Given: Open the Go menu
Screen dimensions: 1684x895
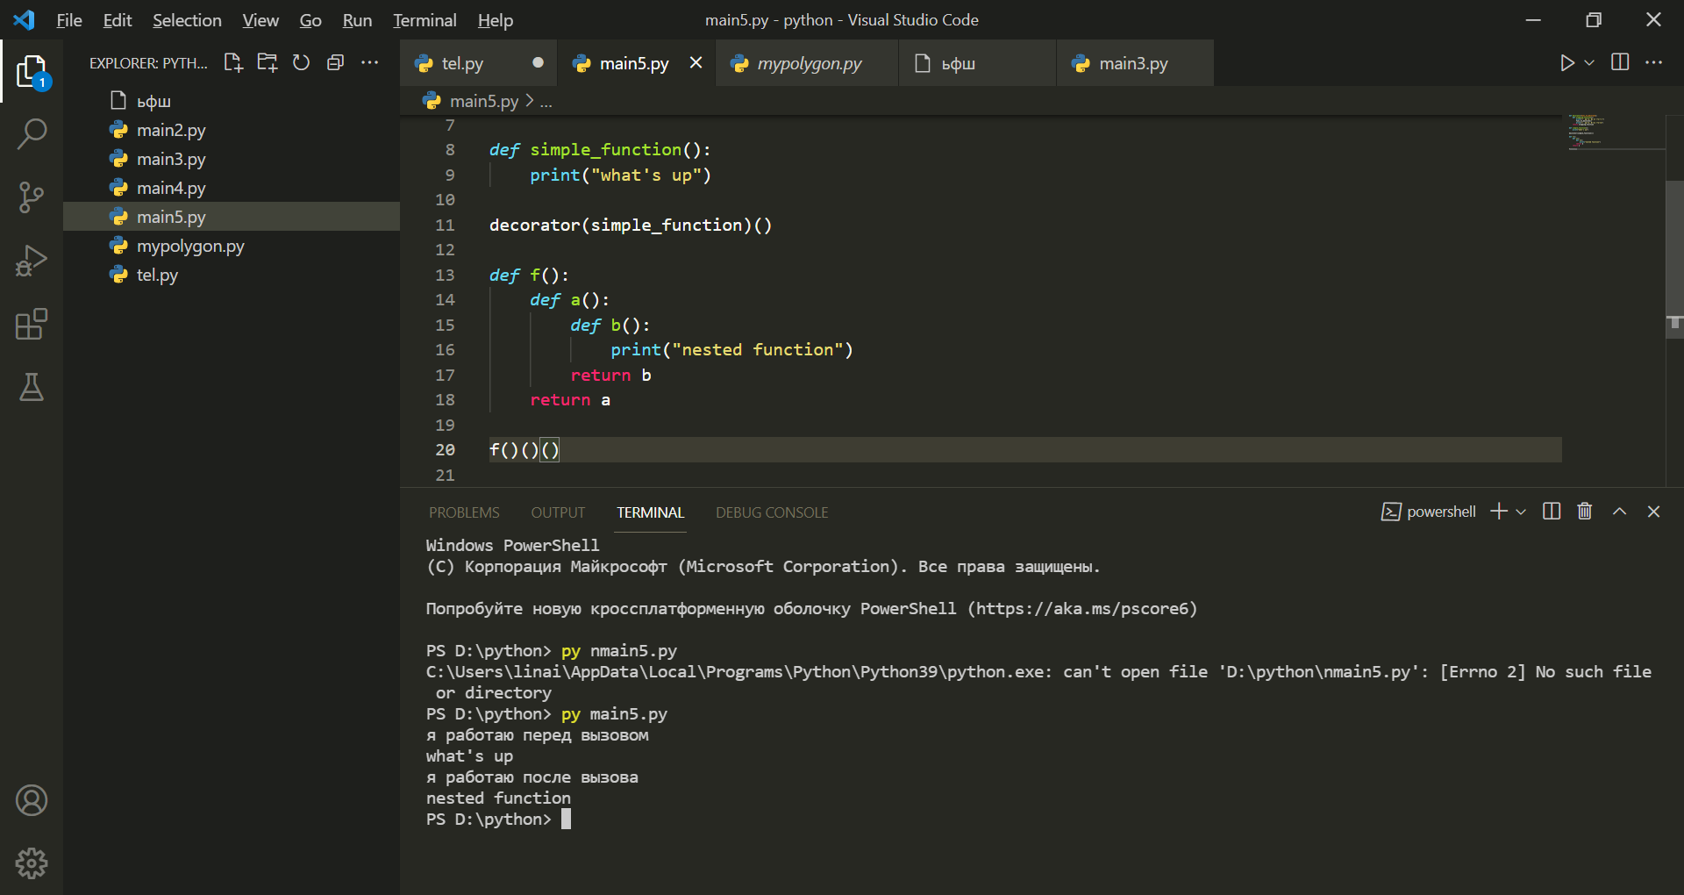Looking at the screenshot, I should pos(310,20).
